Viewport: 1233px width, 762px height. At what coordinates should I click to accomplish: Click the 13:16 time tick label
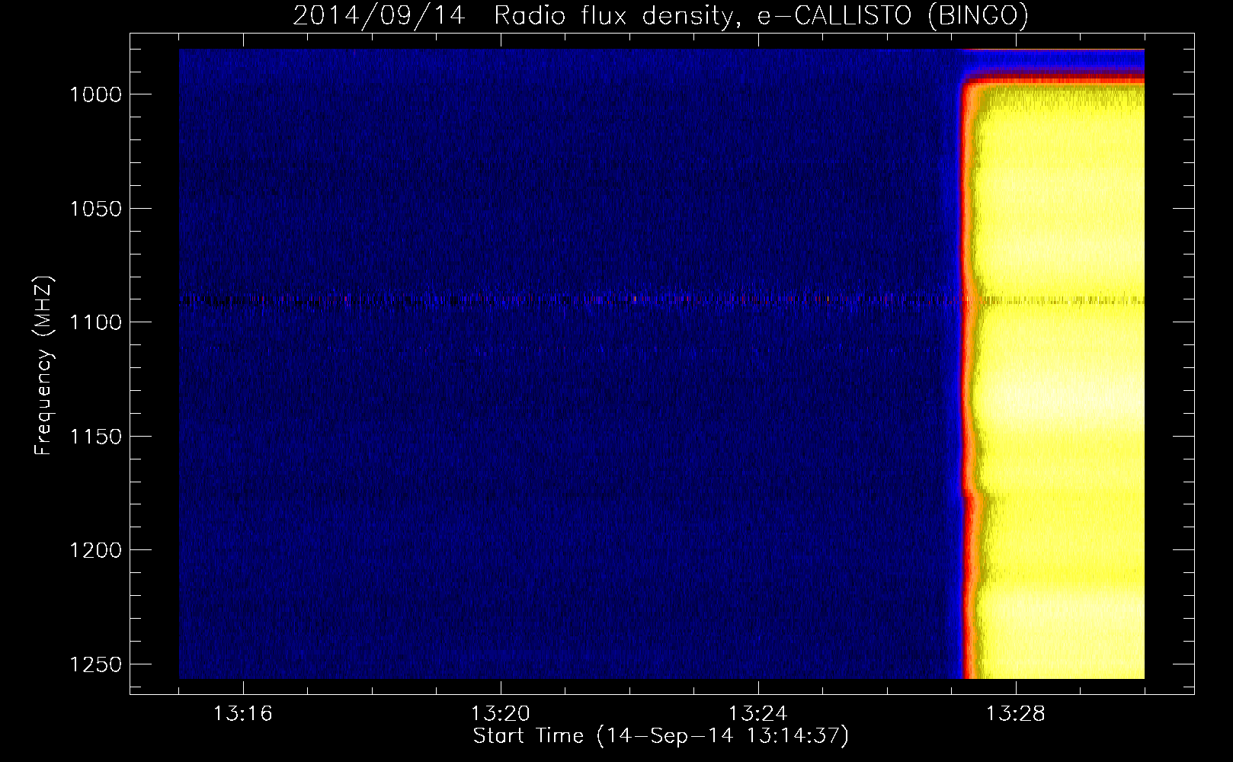point(243,714)
